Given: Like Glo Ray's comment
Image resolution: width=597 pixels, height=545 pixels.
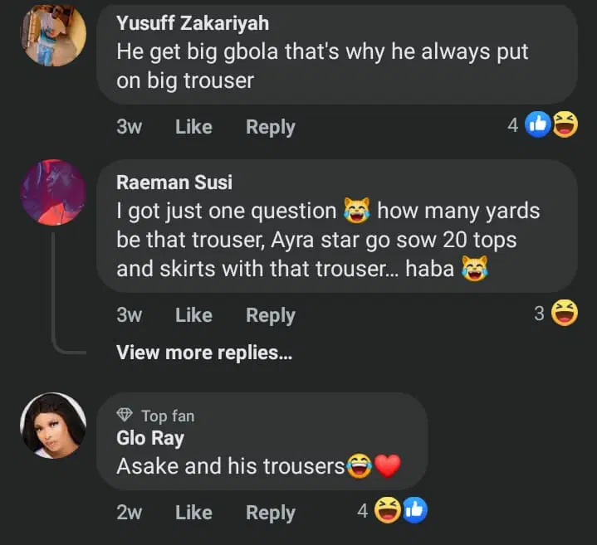Looking at the screenshot, I should pyautogui.click(x=193, y=513).
